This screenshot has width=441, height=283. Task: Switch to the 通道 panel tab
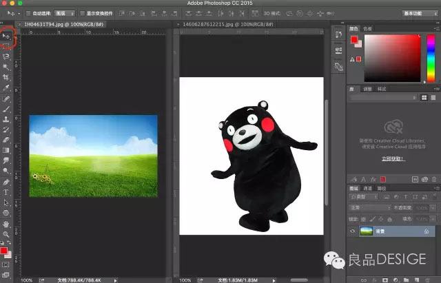[368, 188]
